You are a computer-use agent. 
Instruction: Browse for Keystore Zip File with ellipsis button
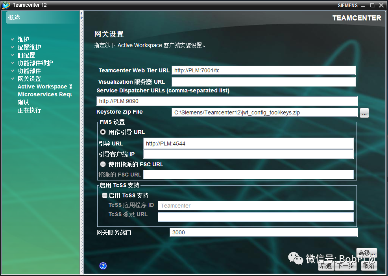tap(364, 113)
